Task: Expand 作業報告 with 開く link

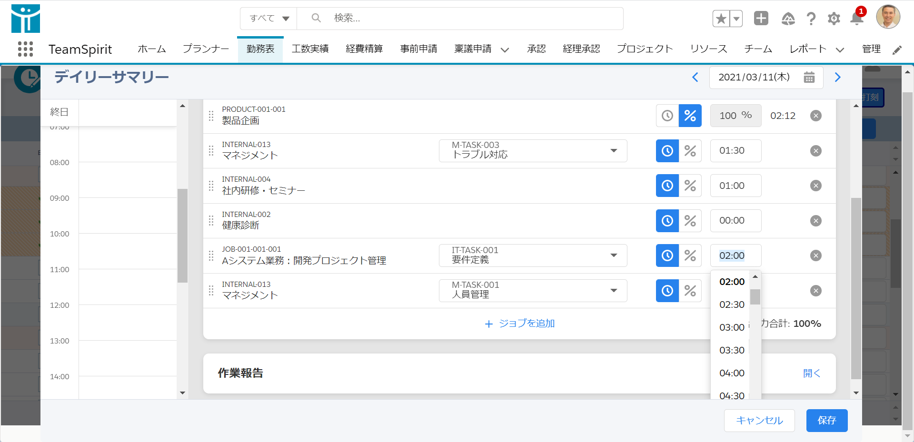Action: point(812,373)
